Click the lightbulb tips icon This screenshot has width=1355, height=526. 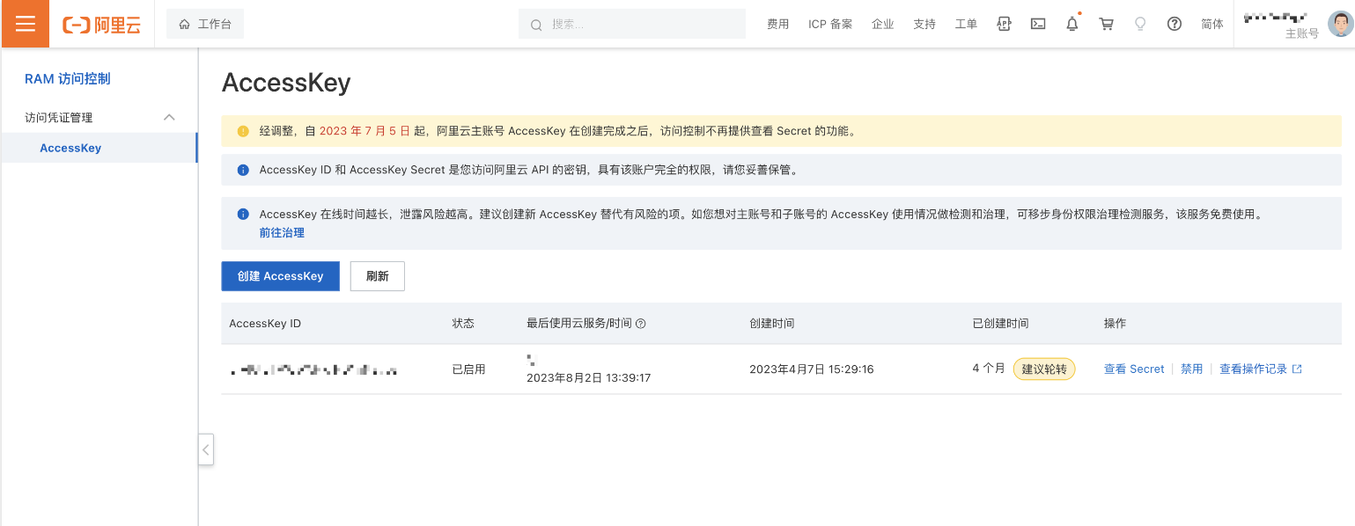point(1140,25)
